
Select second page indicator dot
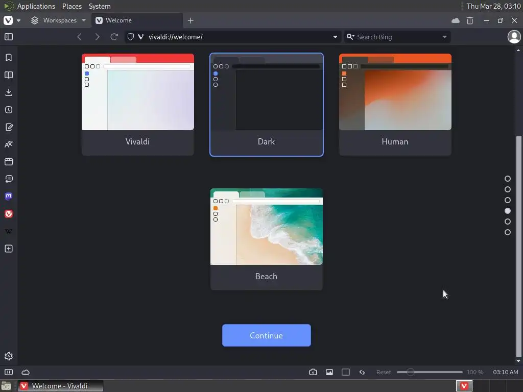[507, 189]
